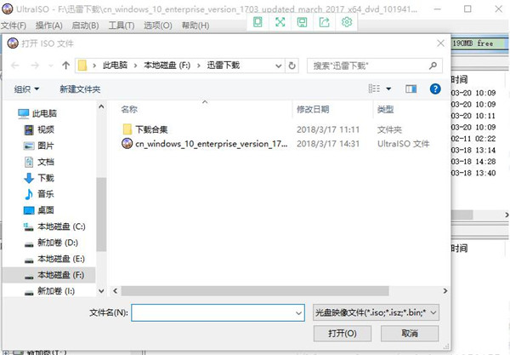Click the 桌面 desktop icon in sidebar
Image resolution: width=510 pixels, height=355 pixels.
tap(29, 210)
